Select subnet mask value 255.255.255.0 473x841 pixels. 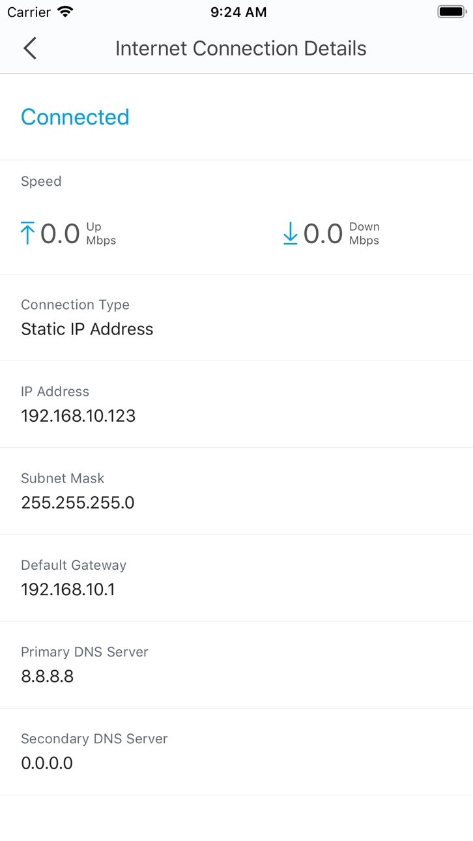(x=78, y=503)
